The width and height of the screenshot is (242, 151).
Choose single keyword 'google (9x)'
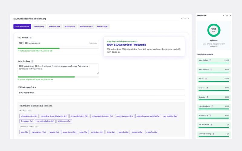pos(54,132)
